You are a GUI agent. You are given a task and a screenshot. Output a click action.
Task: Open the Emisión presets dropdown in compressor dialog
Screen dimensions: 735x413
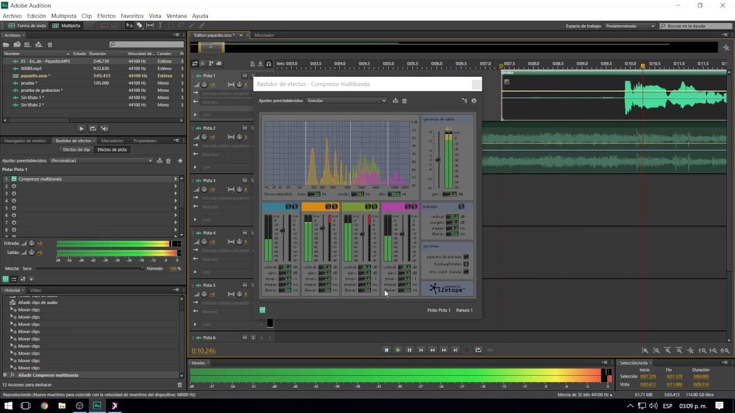click(346, 101)
